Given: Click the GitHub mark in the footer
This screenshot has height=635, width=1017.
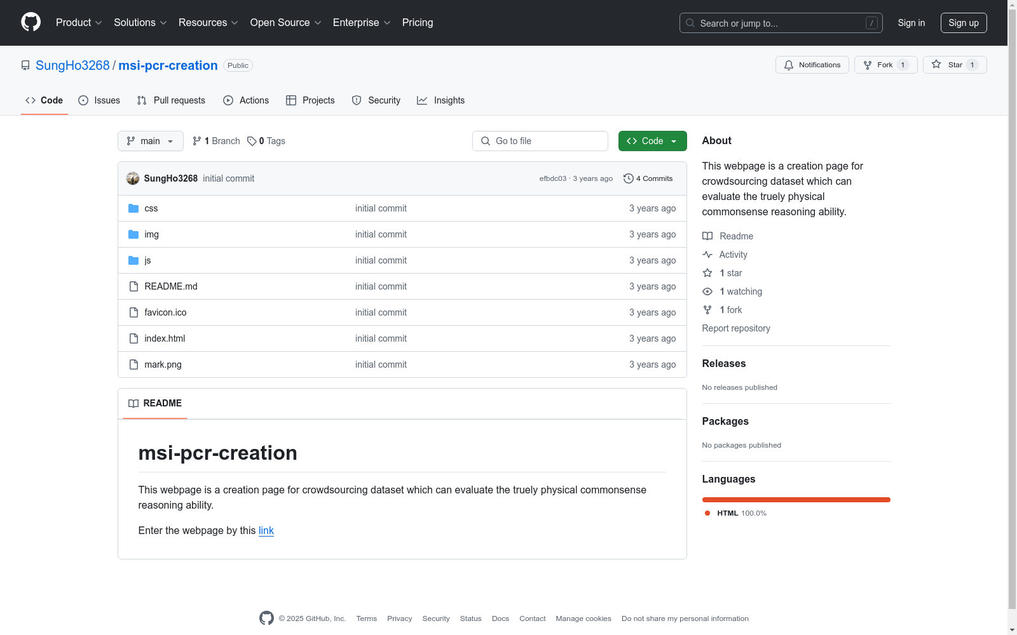Looking at the screenshot, I should pyautogui.click(x=266, y=618).
